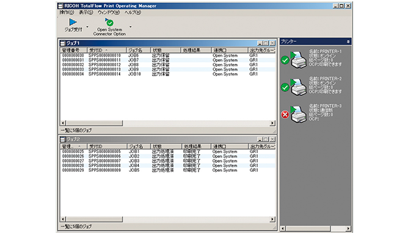Image resolution: width=408 pixels, height=234 pixels.
Task: Close the ジョブ2 child window
Action: click(x=272, y=139)
